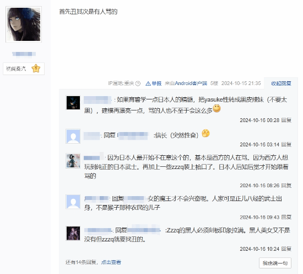
Task: Click default avatar on 09:43 reply
Action: [73, 202]
